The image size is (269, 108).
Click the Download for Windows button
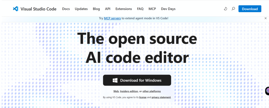tap(137, 80)
